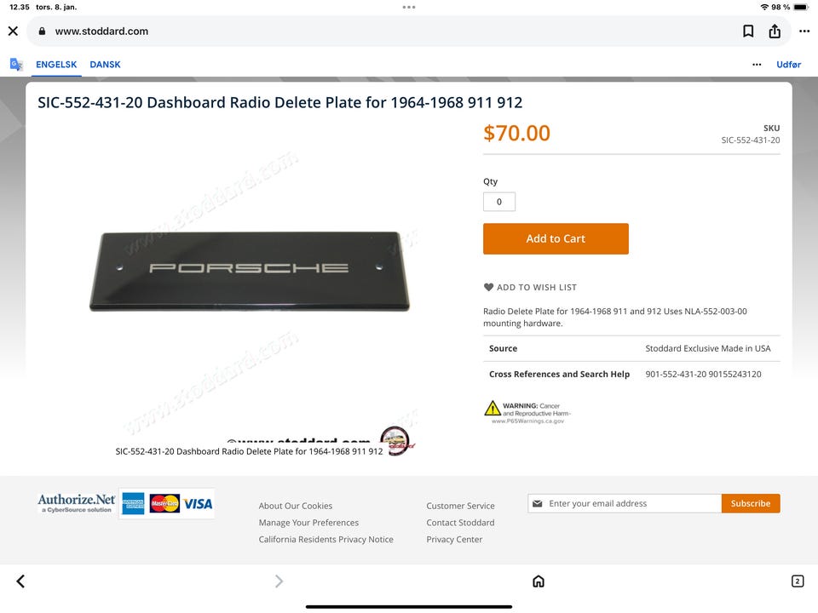Switch translation to Dansk tab

(x=105, y=65)
